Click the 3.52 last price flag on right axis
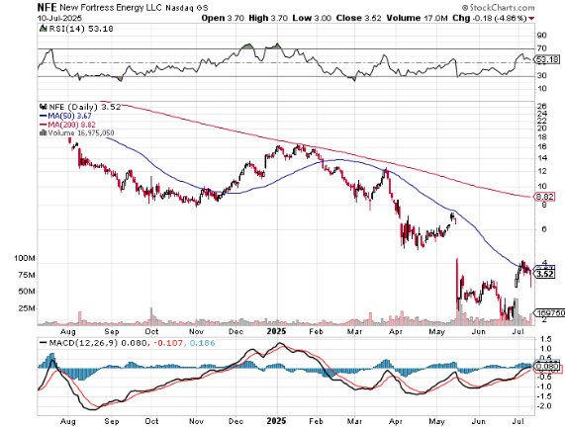This screenshot has width=565, height=428. pyautogui.click(x=545, y=274)
